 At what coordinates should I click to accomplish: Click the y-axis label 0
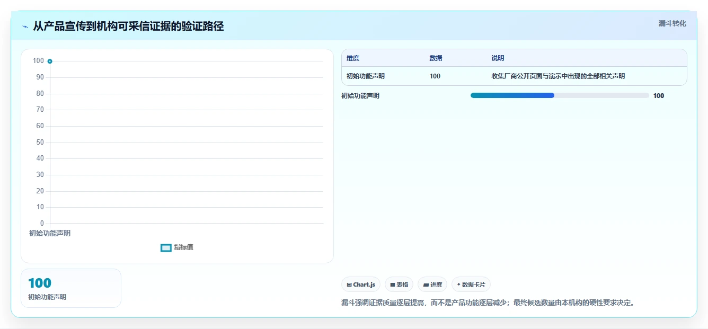tap(42, 224)
